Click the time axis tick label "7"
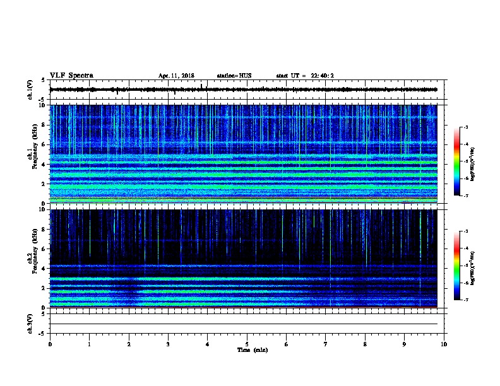 pyautogui.click(x=326, y=344)
